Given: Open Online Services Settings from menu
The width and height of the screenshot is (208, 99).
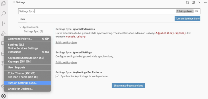Looking at the screenshot, I should coord(27,48).
